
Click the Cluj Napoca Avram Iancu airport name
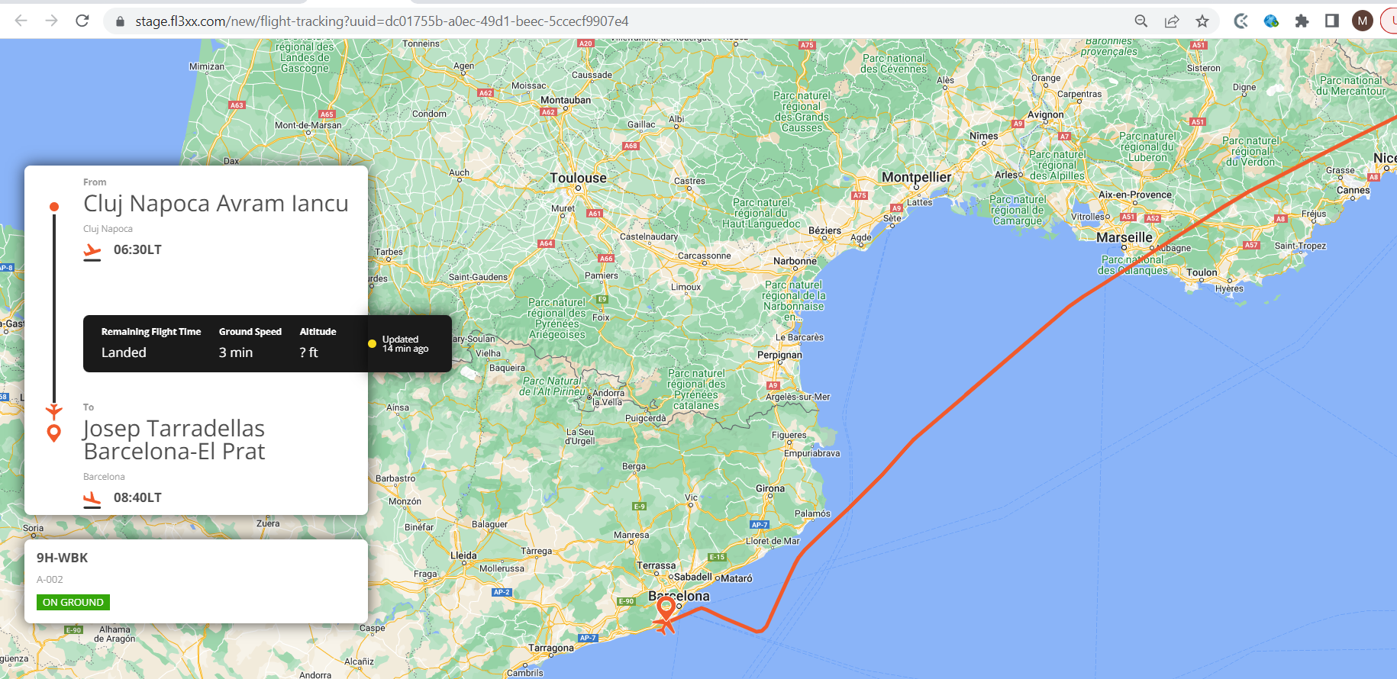[x=216, y=204]
